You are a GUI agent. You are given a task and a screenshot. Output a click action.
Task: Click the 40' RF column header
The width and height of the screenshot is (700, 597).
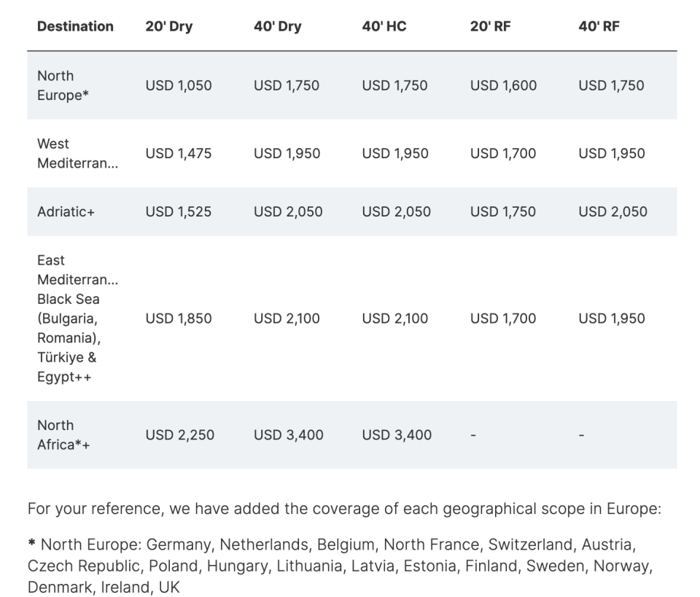tap(599, 26)
